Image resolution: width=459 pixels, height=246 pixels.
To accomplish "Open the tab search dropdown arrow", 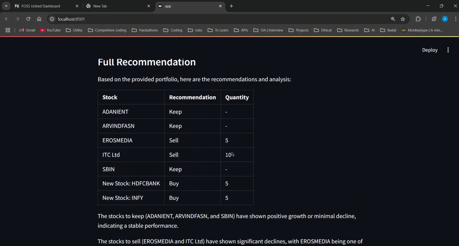I will (6, 6).
